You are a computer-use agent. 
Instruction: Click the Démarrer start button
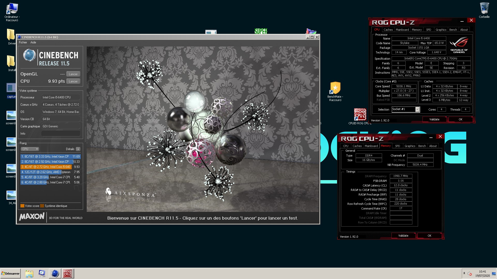click(10, 274)
